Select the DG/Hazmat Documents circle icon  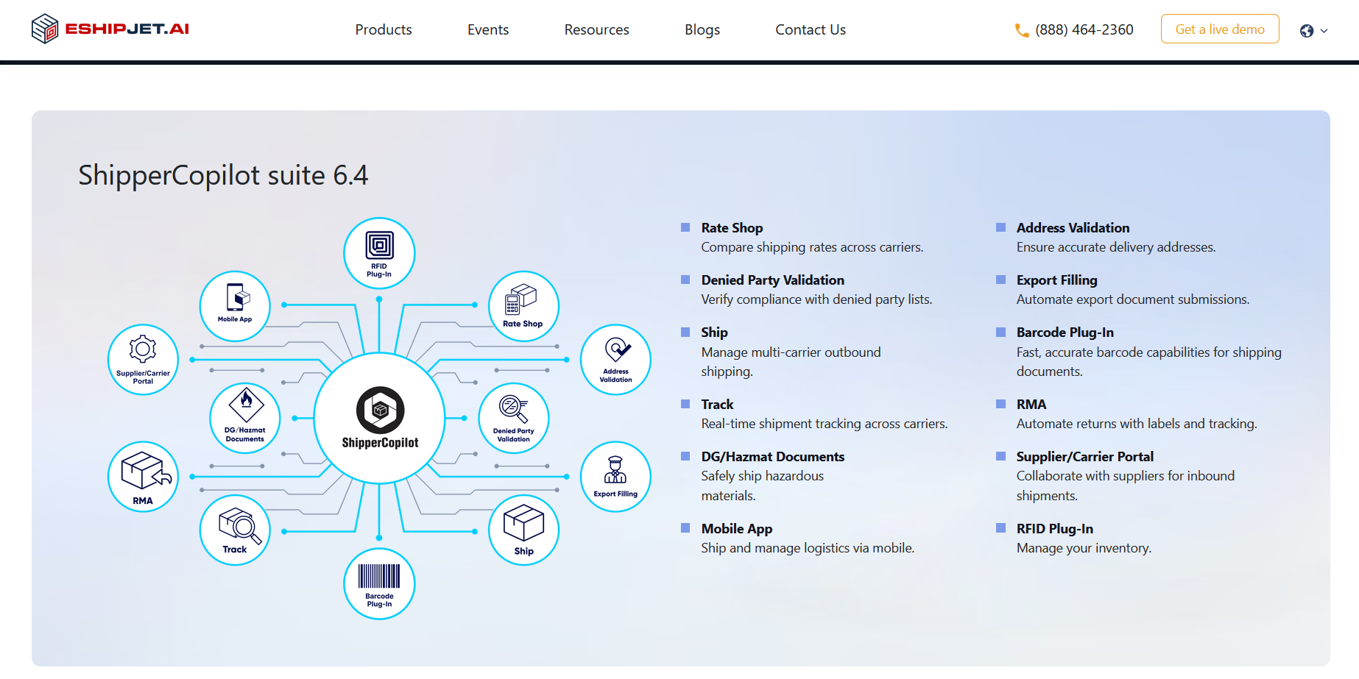coord(245,418)
